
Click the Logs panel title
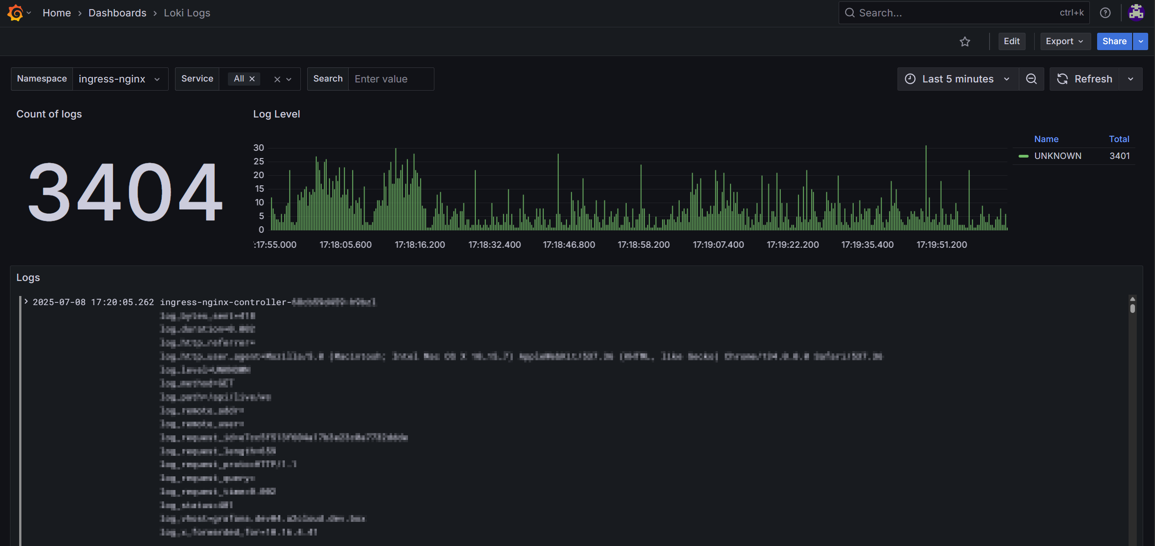click(x=28, y=277)
